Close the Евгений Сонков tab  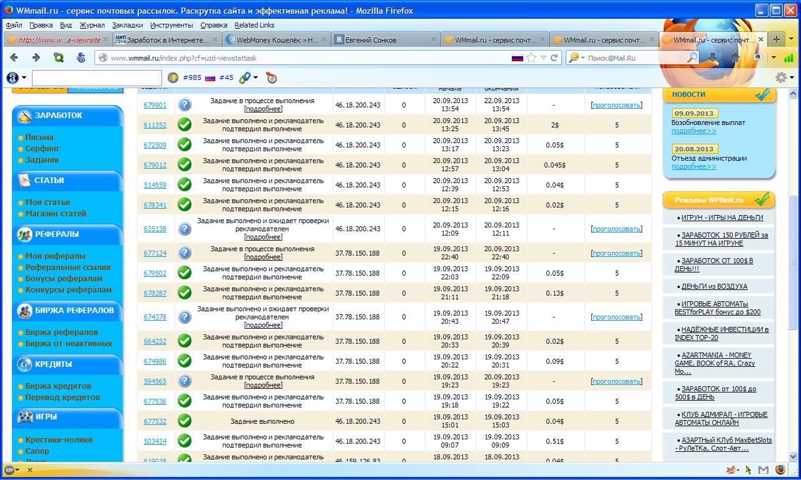tap(432, 39)
